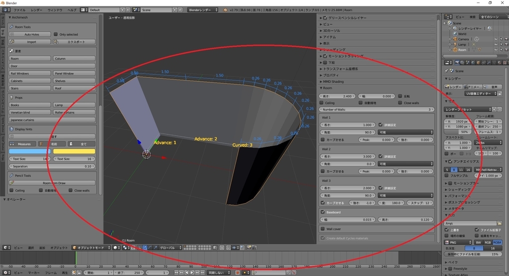This screenshot has height=276, width=509.
Task: Pick the yellow names color swatch
Action: point(75,151)
